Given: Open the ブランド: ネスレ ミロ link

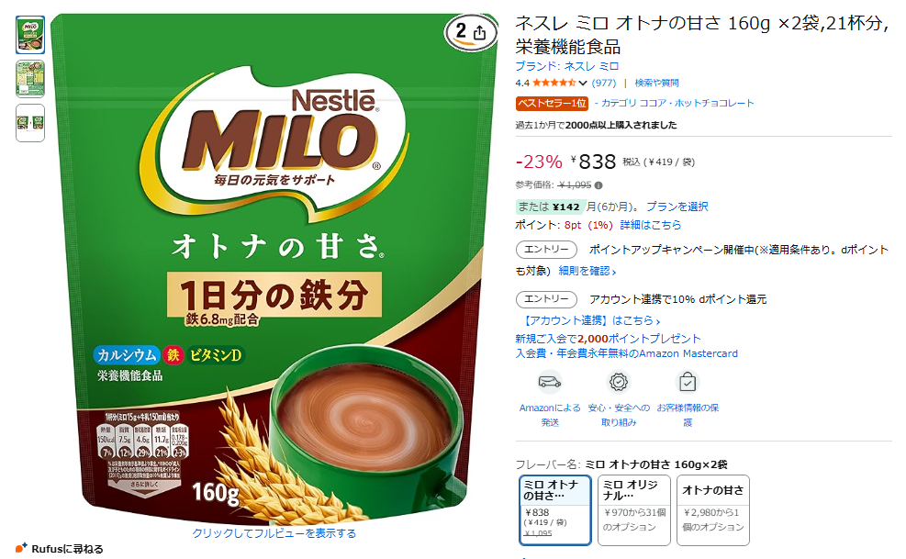Looking at the screenshot, I should point(567,66).
